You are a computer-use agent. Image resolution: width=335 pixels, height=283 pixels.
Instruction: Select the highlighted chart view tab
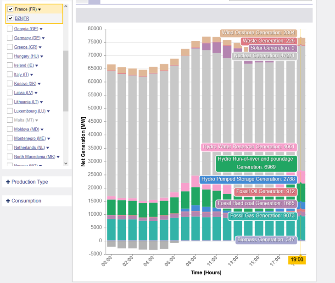point(94,2)
